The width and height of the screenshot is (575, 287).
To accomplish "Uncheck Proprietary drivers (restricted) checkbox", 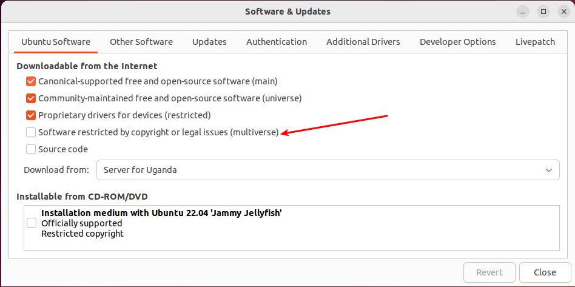I will tap(31, 115).
